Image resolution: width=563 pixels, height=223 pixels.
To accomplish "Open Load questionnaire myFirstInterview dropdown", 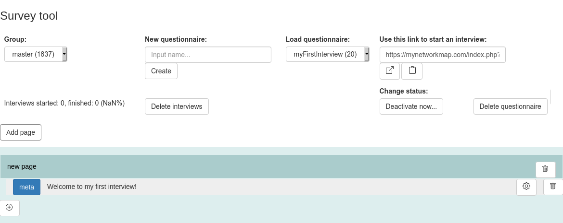I will [328, 54].
